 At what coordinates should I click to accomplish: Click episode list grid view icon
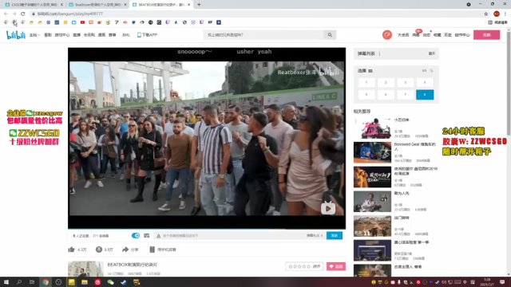tap(370, 71)
